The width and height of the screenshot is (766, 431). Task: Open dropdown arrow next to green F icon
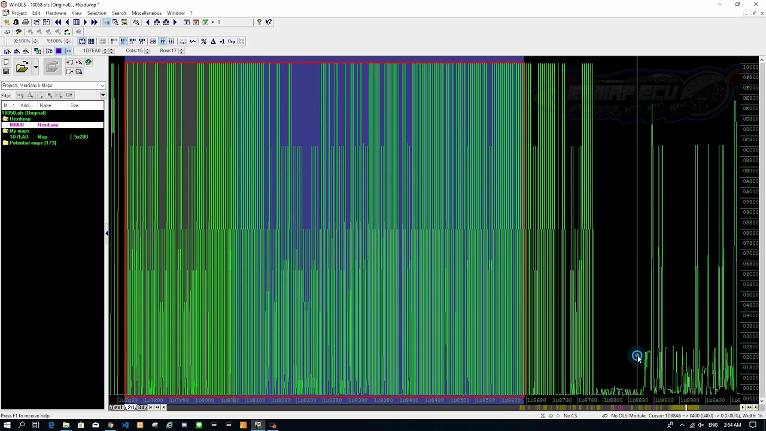[x=212, y=22]
